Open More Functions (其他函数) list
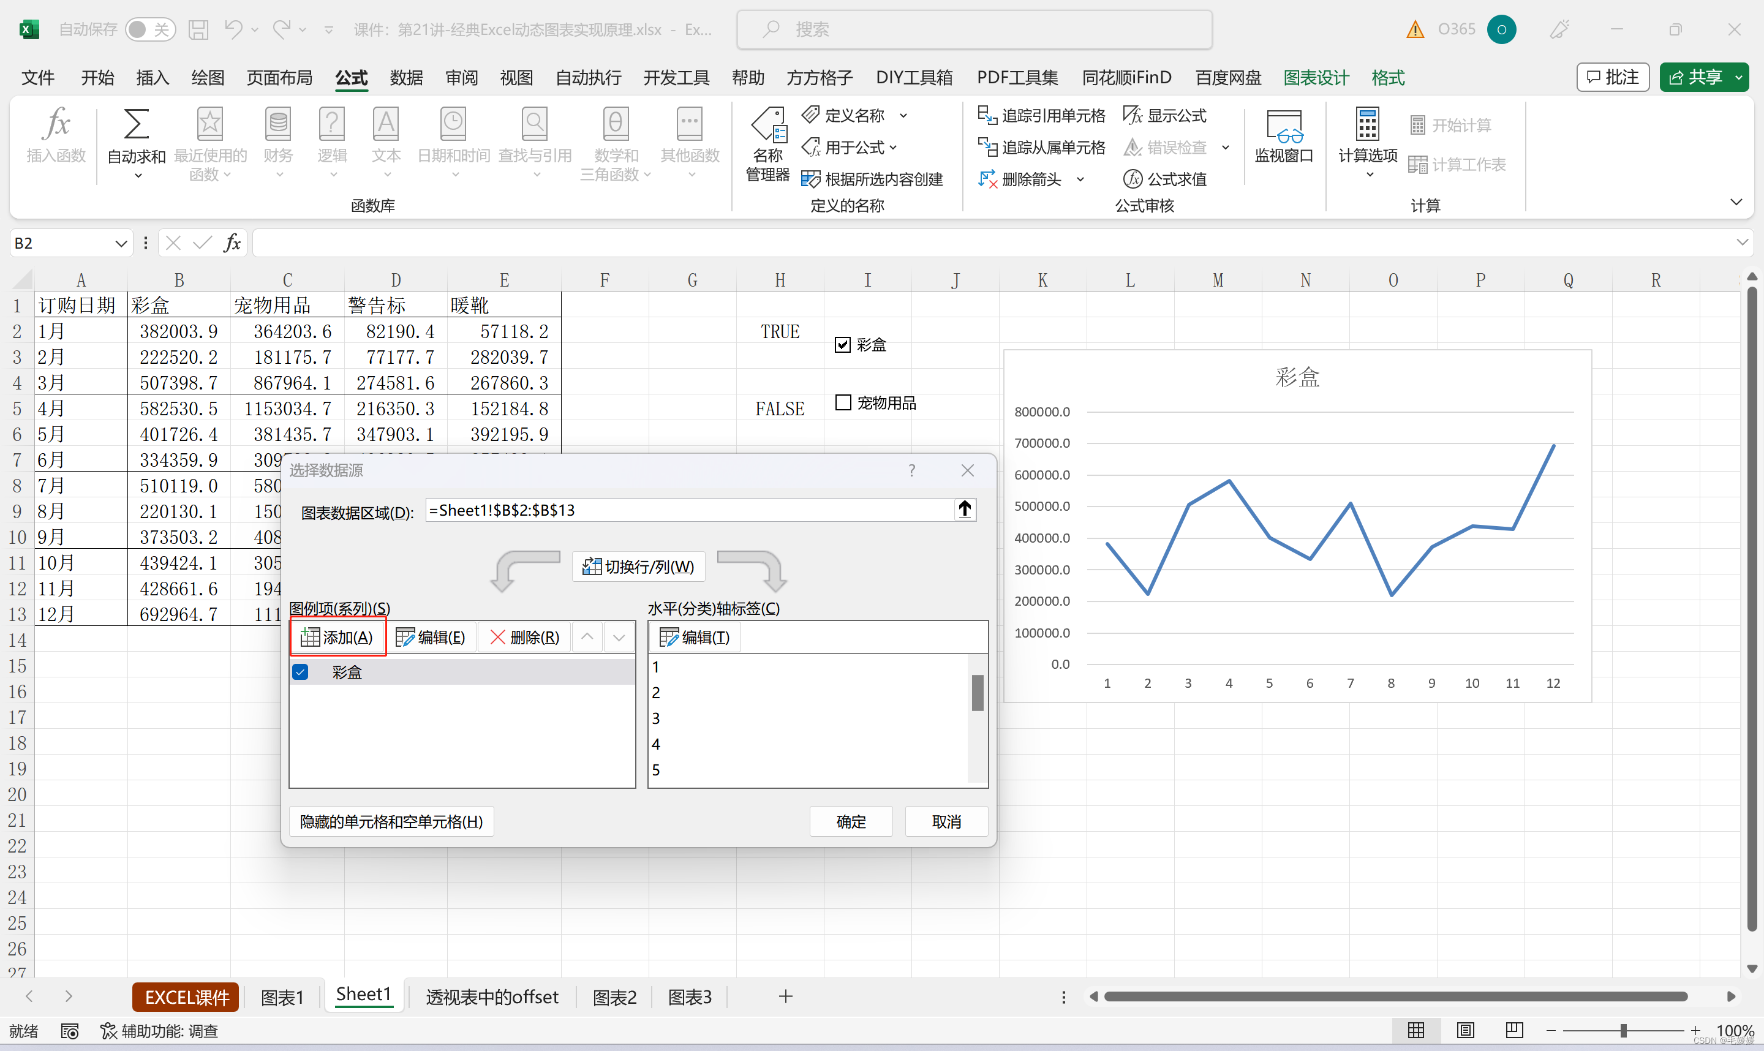Viewport: 1764px width, 1051px height. (690, 142)
